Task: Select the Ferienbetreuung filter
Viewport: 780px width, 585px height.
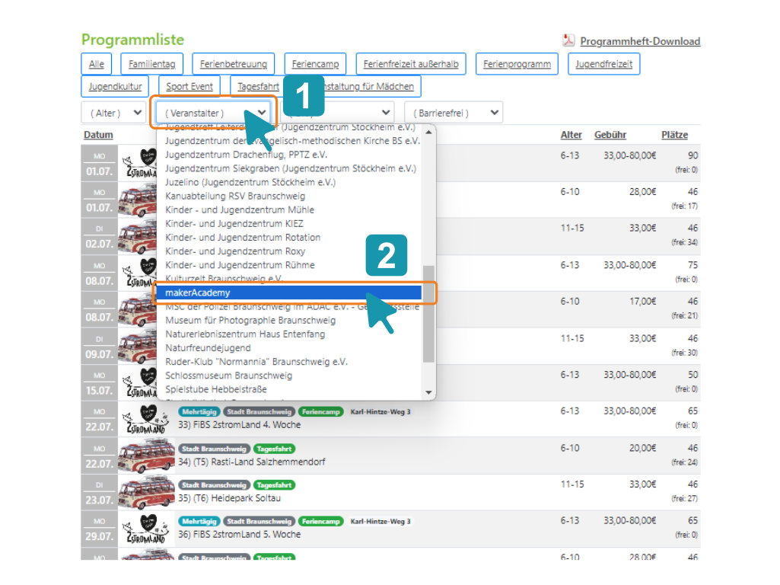Action: pyautogui.click(x=234, y=64)
